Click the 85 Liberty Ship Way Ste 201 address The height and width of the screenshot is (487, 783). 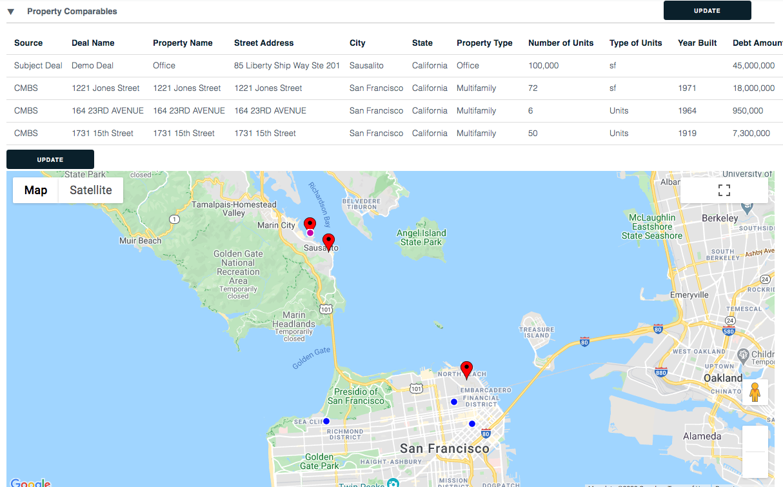point(287,66)
